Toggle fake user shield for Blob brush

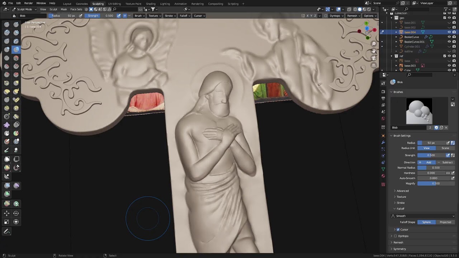pos(436,128)
